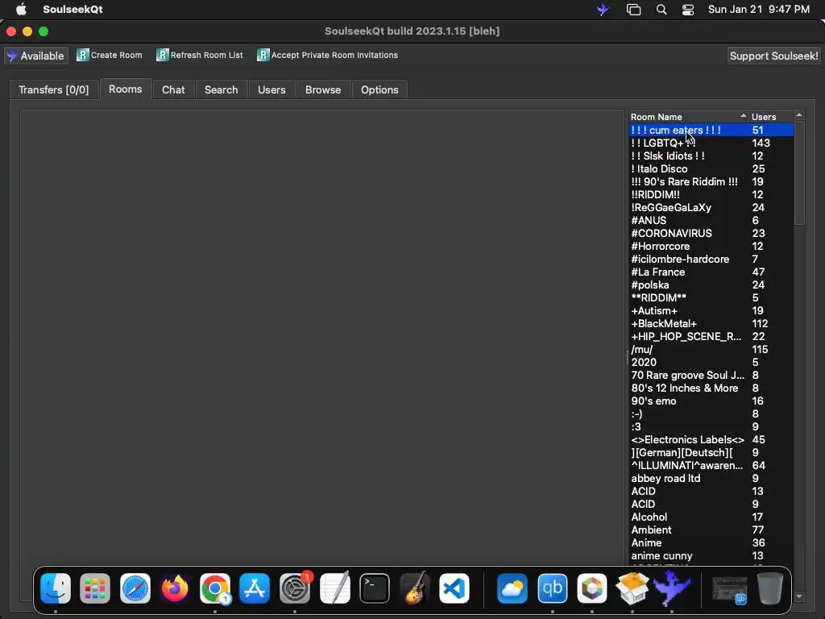The width and height of the screenshot is (825, 619).
Task: Select the ][German][Deutsch][ room
Action: [x=711, y=453]
